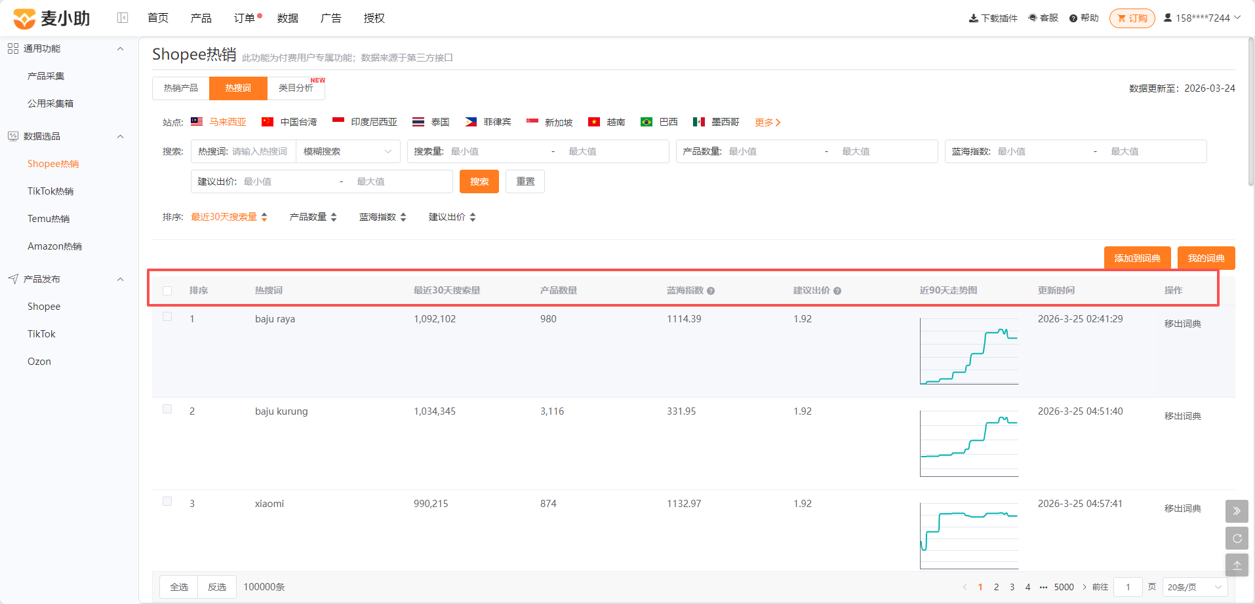1255x604 pixels.
Task: Toggle the select-all header checkbox
Action: [x=167, y=291]
